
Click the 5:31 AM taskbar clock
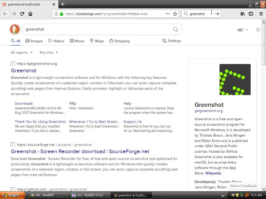tap(256, 195)
